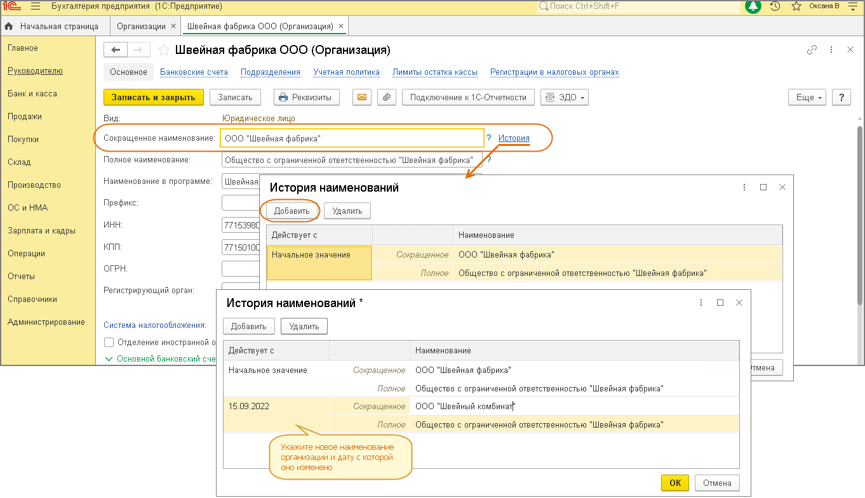865x498 pixels.
Task: Open Оксана В user menu
Action: pos(824,6)
